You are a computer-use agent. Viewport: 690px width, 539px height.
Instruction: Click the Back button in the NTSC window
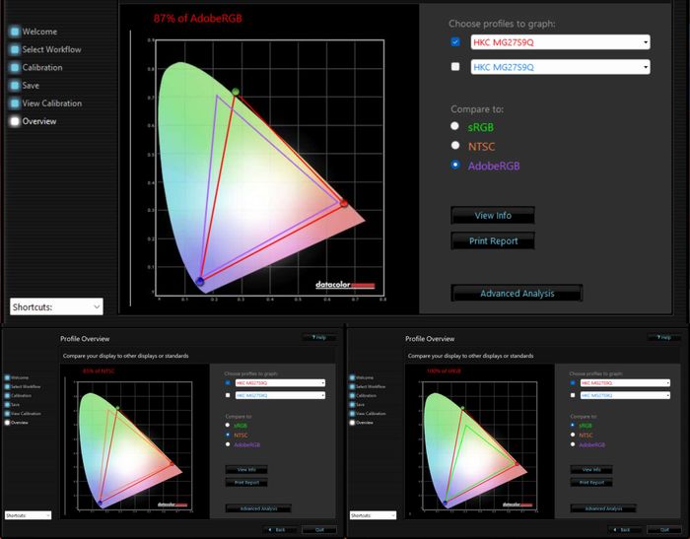point(279,530)
